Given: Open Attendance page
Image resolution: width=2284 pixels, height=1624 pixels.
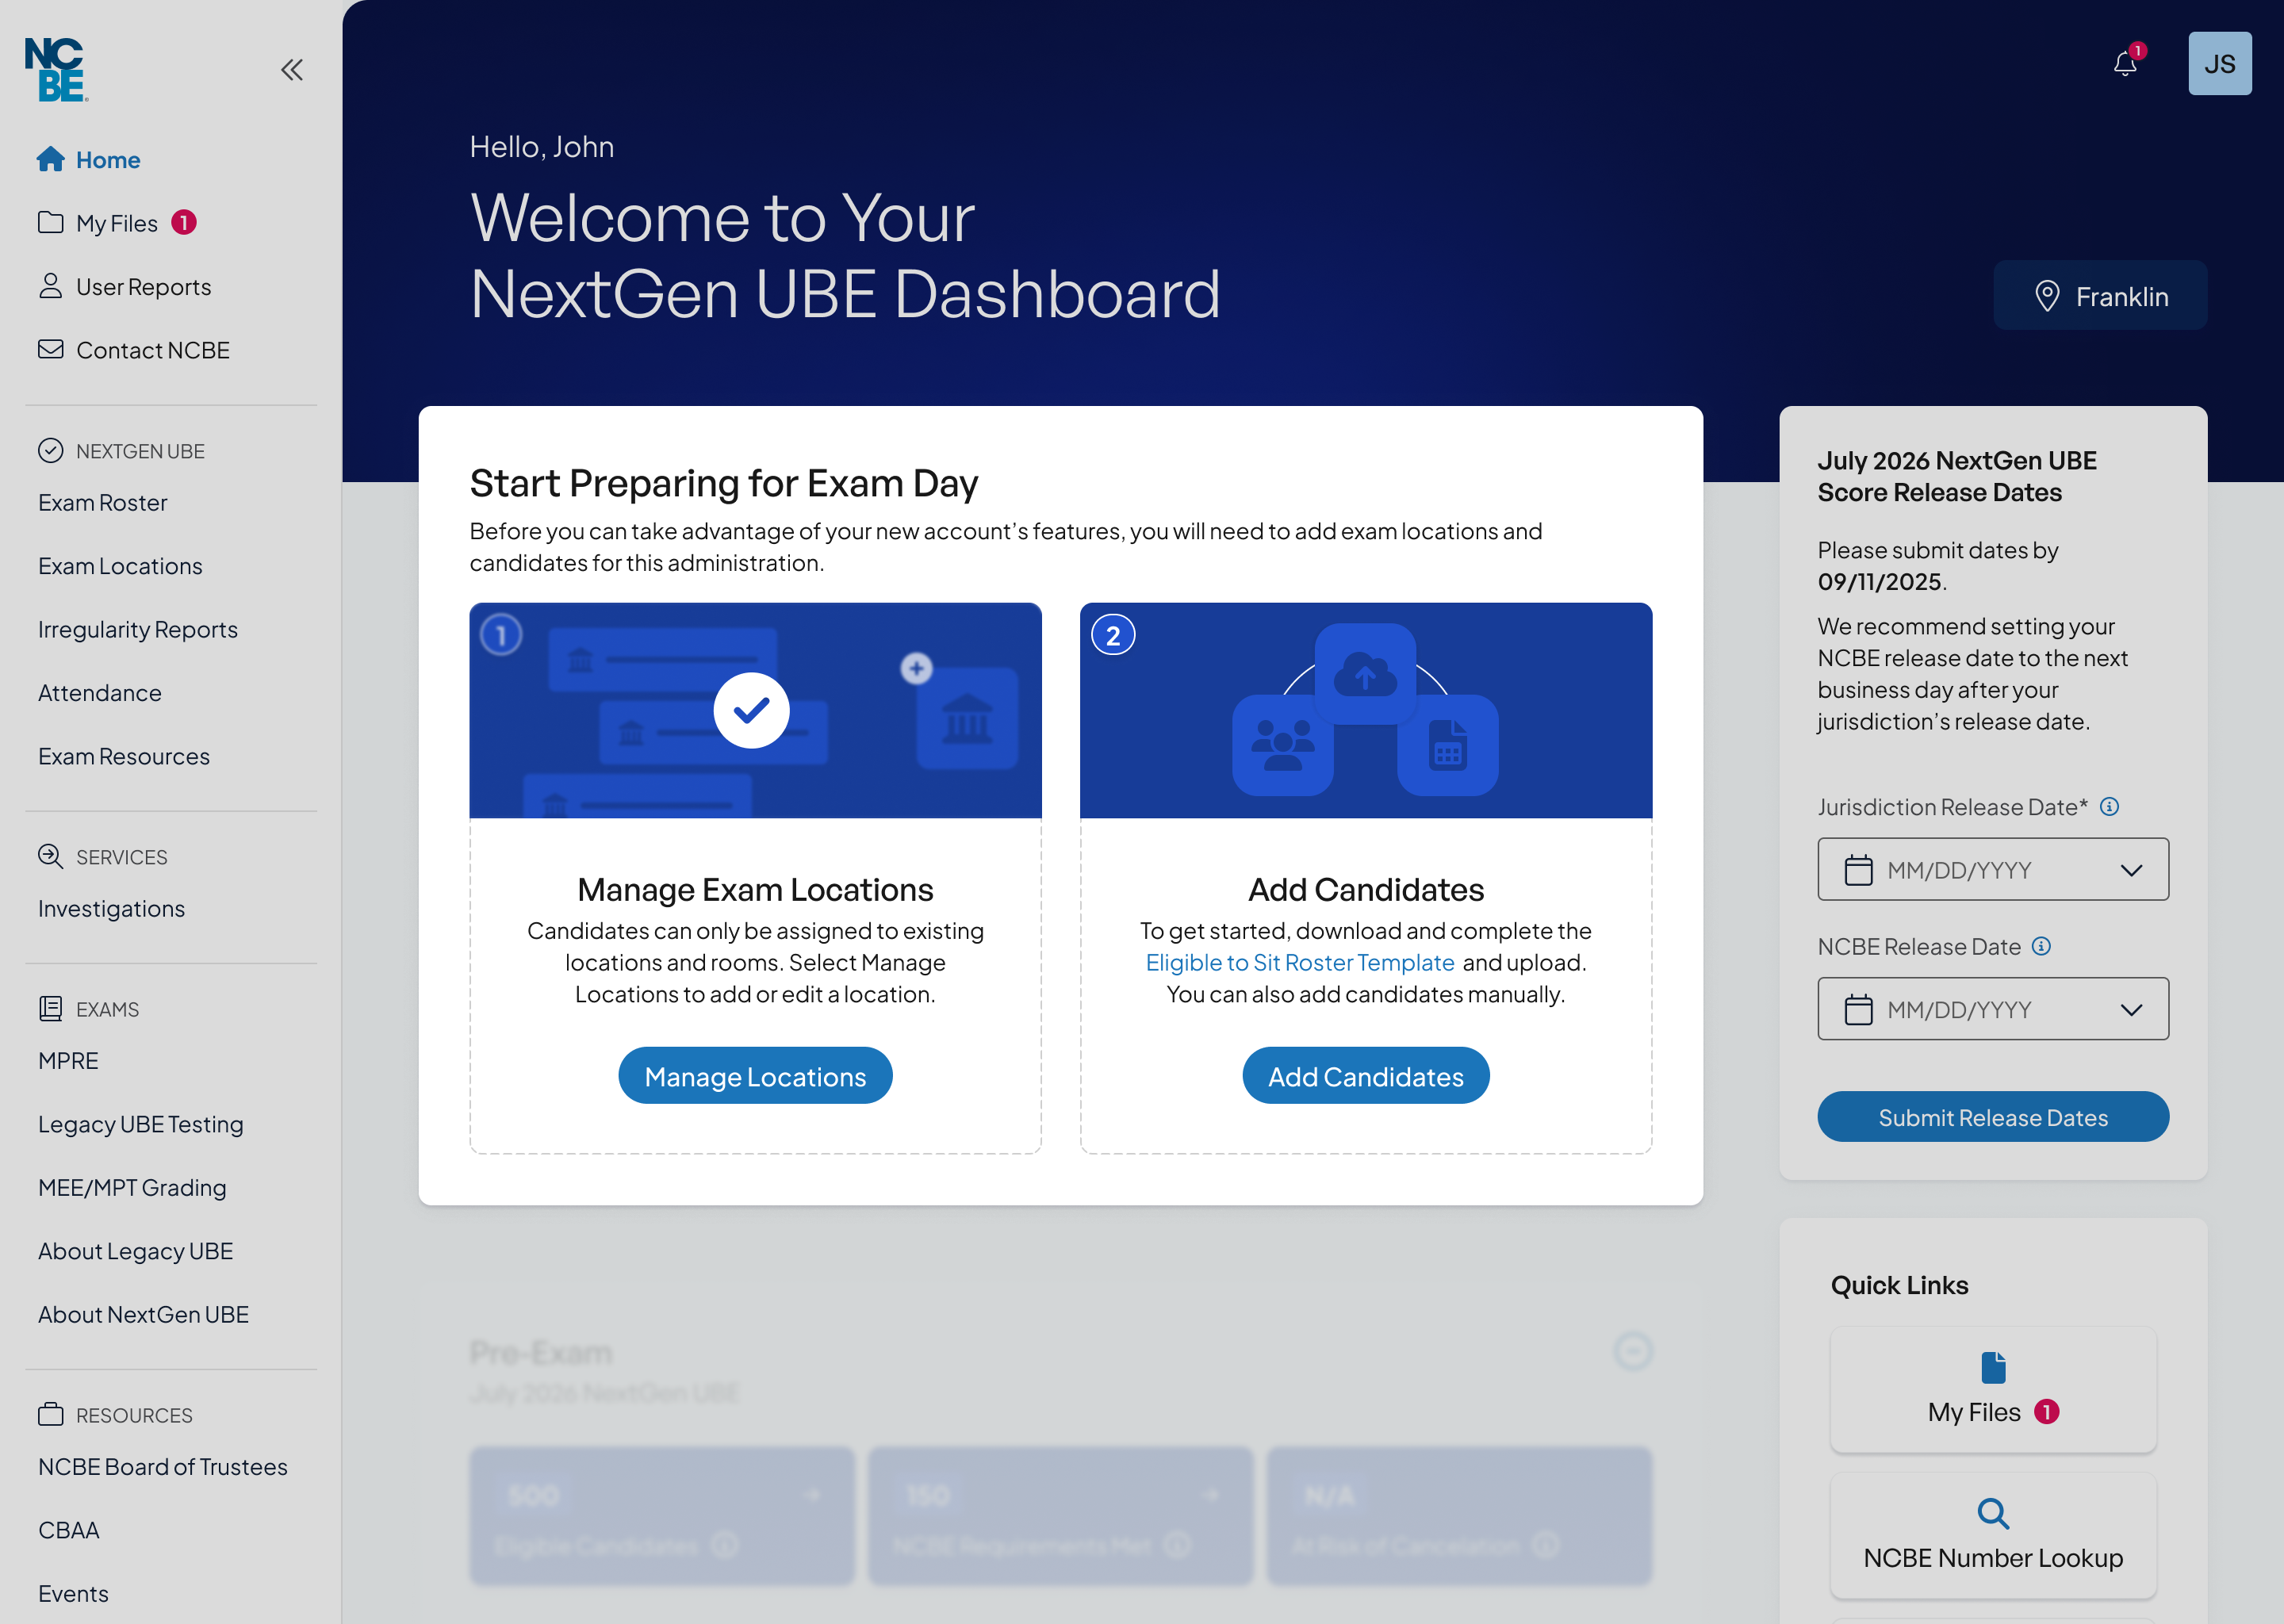Looking at the screenshot, I should tap(100, 693).
